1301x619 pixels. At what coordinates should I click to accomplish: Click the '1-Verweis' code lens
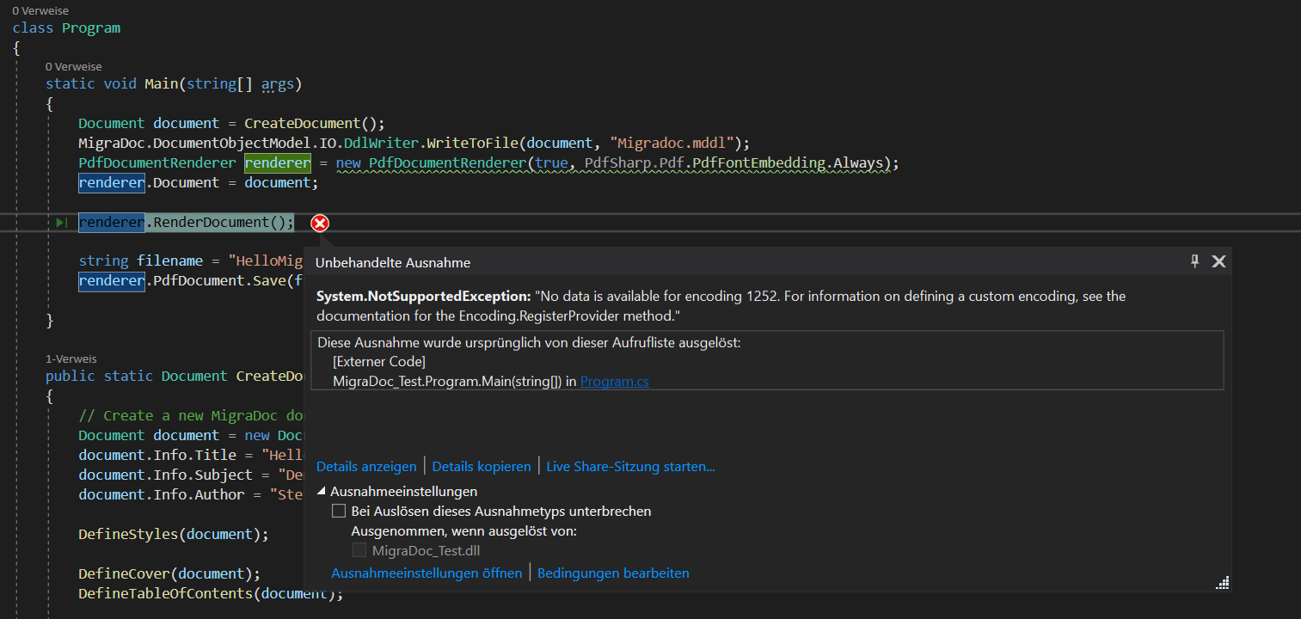[71, 359]
